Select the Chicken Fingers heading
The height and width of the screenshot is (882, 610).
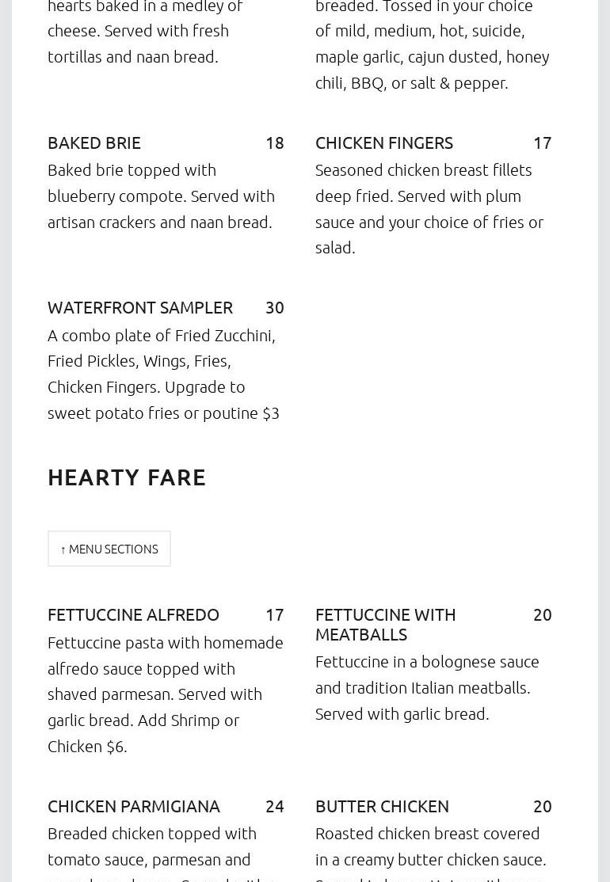[x=384, y=143]
